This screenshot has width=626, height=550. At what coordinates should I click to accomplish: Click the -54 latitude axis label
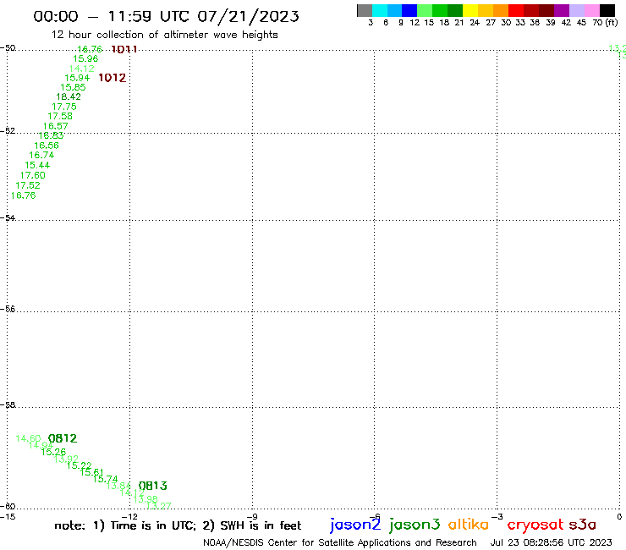coord(8,218)
